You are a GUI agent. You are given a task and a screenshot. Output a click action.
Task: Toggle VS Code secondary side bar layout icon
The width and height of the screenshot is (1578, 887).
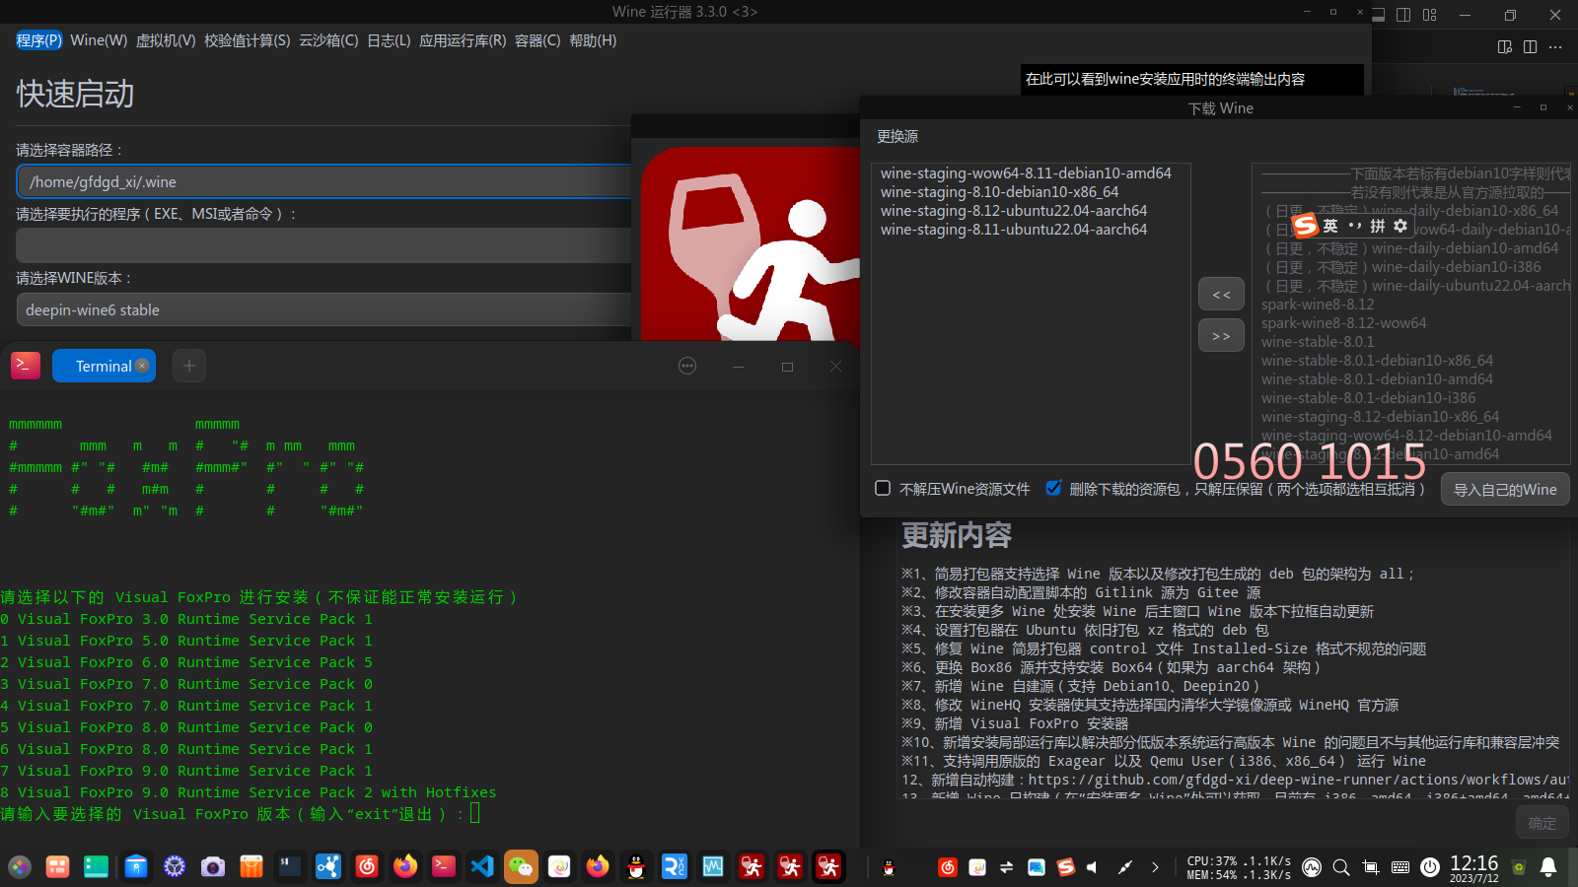point(1403,15)
